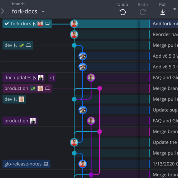Click the Undo arrow icon
This screenshot has width=178, height=178.
tap(122, 12)
